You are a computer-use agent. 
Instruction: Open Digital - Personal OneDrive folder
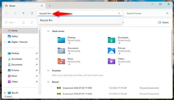pos(19,42)
